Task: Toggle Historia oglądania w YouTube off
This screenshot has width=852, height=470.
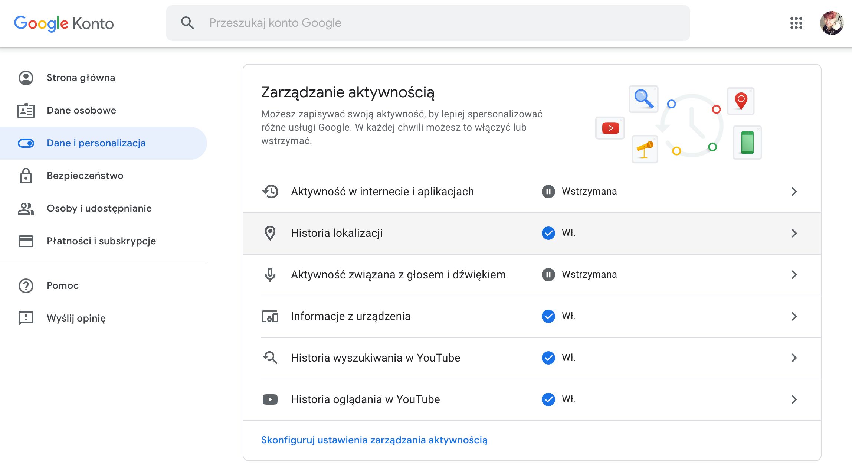Action: click(548, 399)
